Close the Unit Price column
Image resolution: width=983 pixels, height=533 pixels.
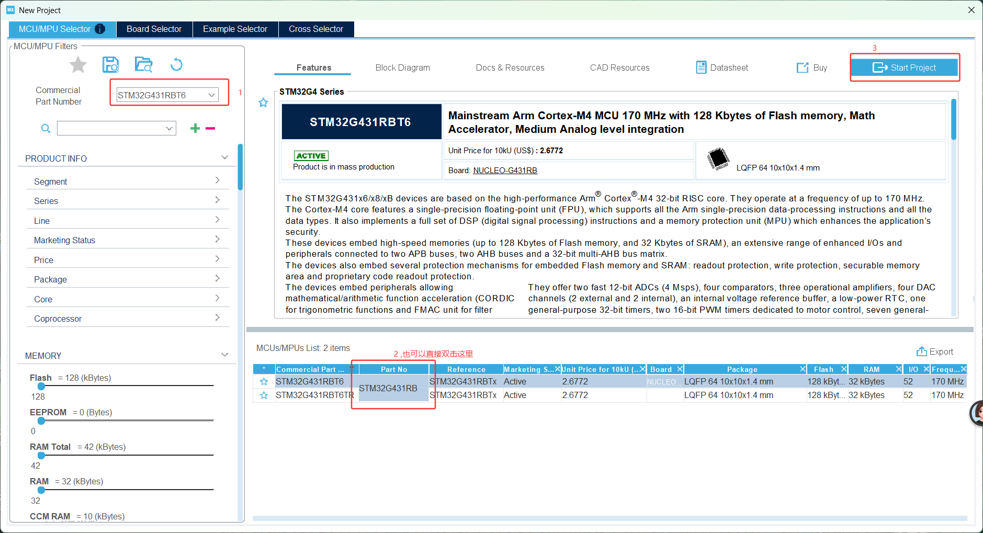click(642, 369)
